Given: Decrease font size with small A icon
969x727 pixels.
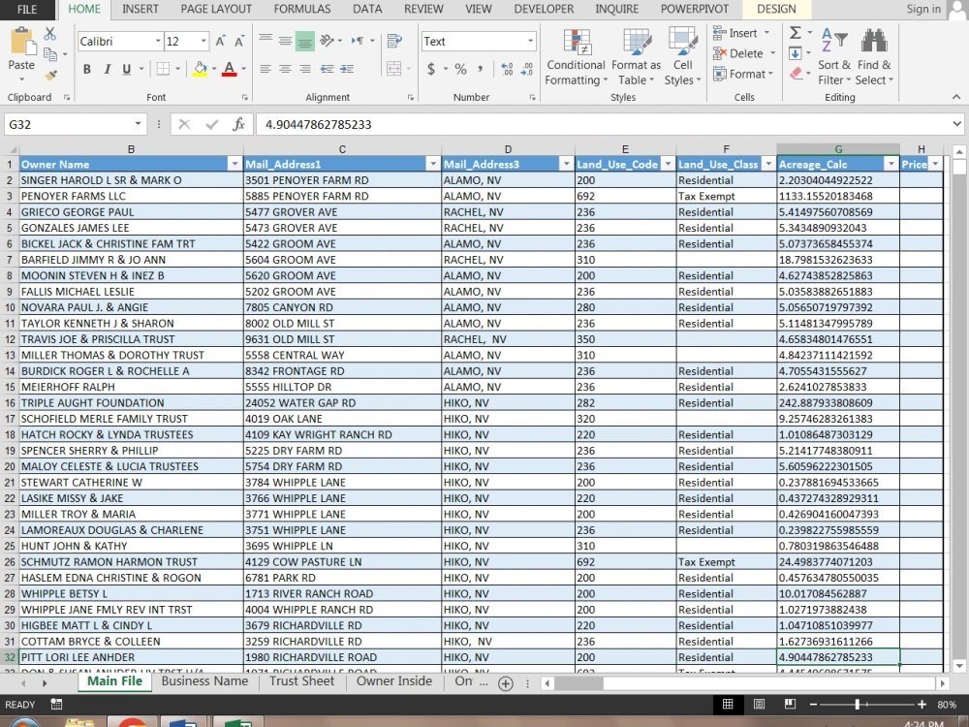Looking at the screenshot, I should point(239,42).
